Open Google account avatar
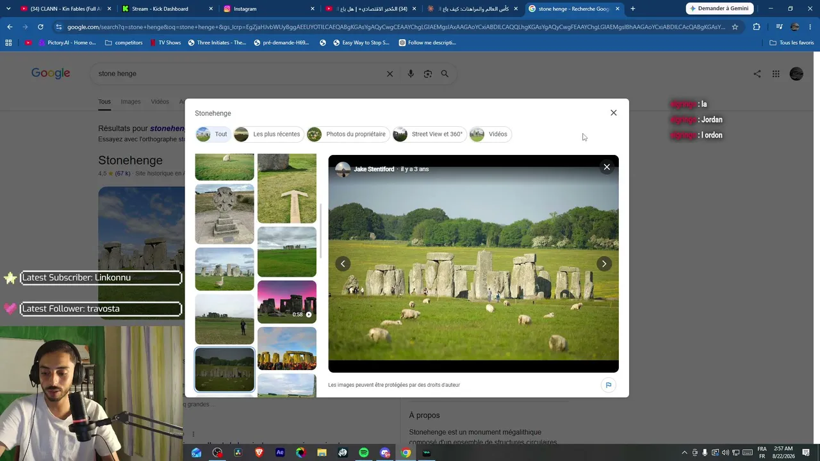This screenshot has width=820, height=461. pyautogui.click(x=796, y=74)
